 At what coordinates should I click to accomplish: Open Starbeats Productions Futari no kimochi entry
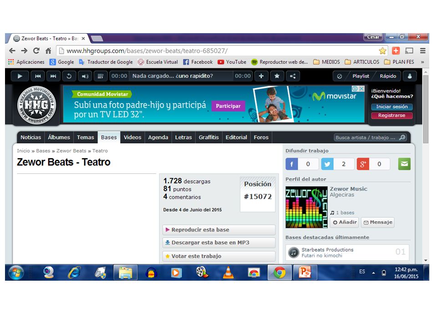[347, 253]
